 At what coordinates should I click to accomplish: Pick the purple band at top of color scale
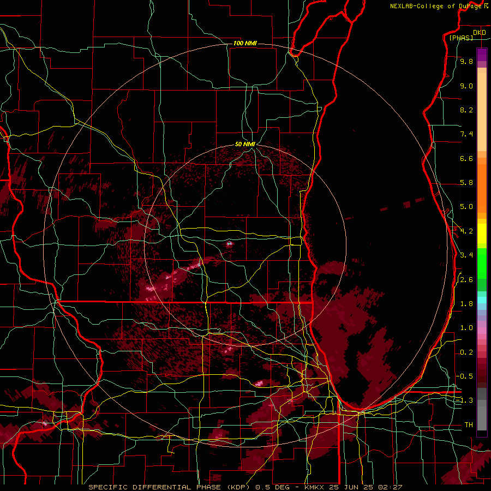[x=482, y=55]
